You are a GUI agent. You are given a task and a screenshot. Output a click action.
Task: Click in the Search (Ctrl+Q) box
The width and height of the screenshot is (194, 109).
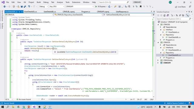coord(114,2)
